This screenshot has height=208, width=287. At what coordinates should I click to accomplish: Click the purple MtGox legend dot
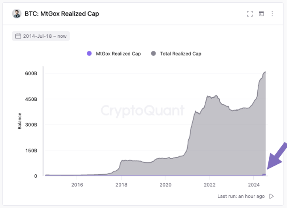(89, 54)
